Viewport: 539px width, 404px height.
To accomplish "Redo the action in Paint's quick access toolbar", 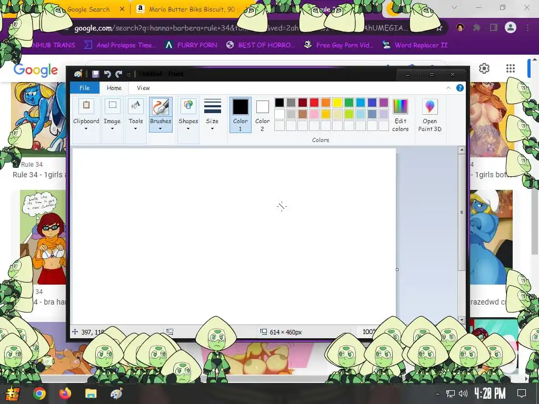I will [119, 74].
